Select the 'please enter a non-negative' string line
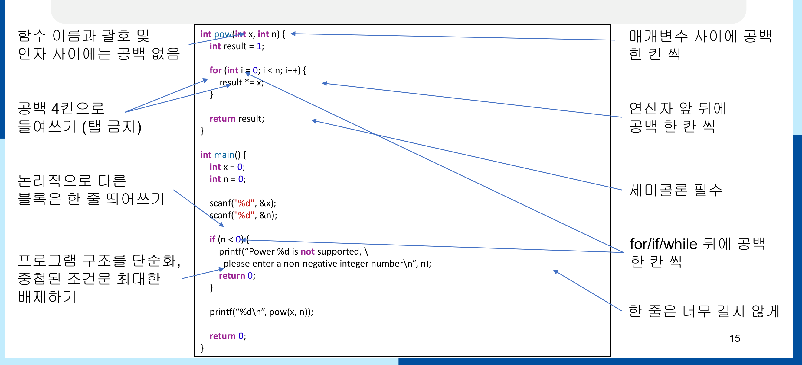Viewport: 802px width, 365px height. point(327,264)
